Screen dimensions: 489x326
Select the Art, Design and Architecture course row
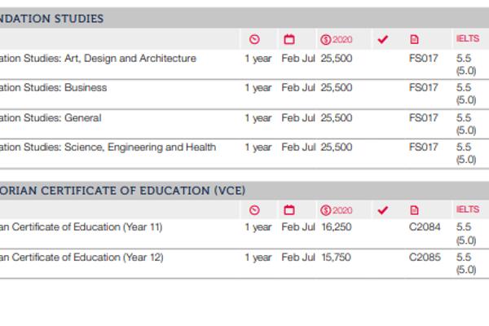pos(98,59)
